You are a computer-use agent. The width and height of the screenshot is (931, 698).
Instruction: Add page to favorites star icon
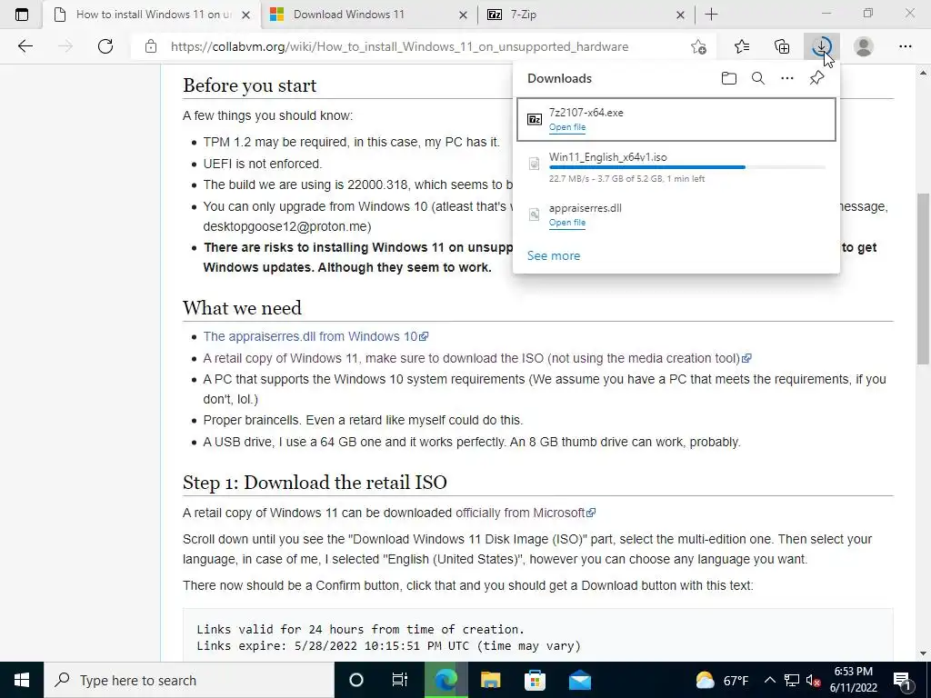[x=699, y=46]
